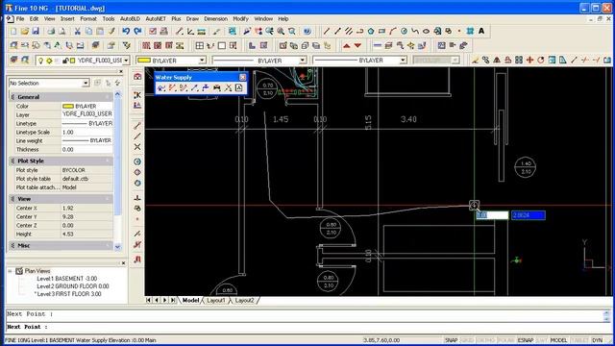Toggle POLAR mode in status bar
Image resolution: width=615 pixels, height=346 pixels.
506,340
